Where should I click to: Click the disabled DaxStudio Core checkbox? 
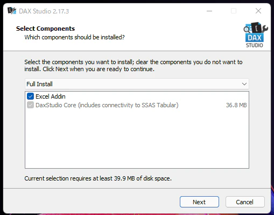click(x=30, y=105)
